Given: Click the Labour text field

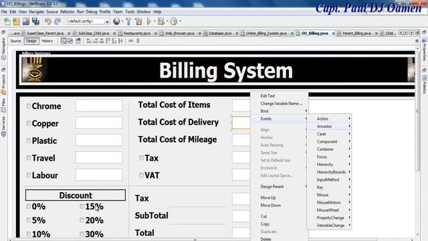Looking at the screenshot, I should [x=99, y=175].
